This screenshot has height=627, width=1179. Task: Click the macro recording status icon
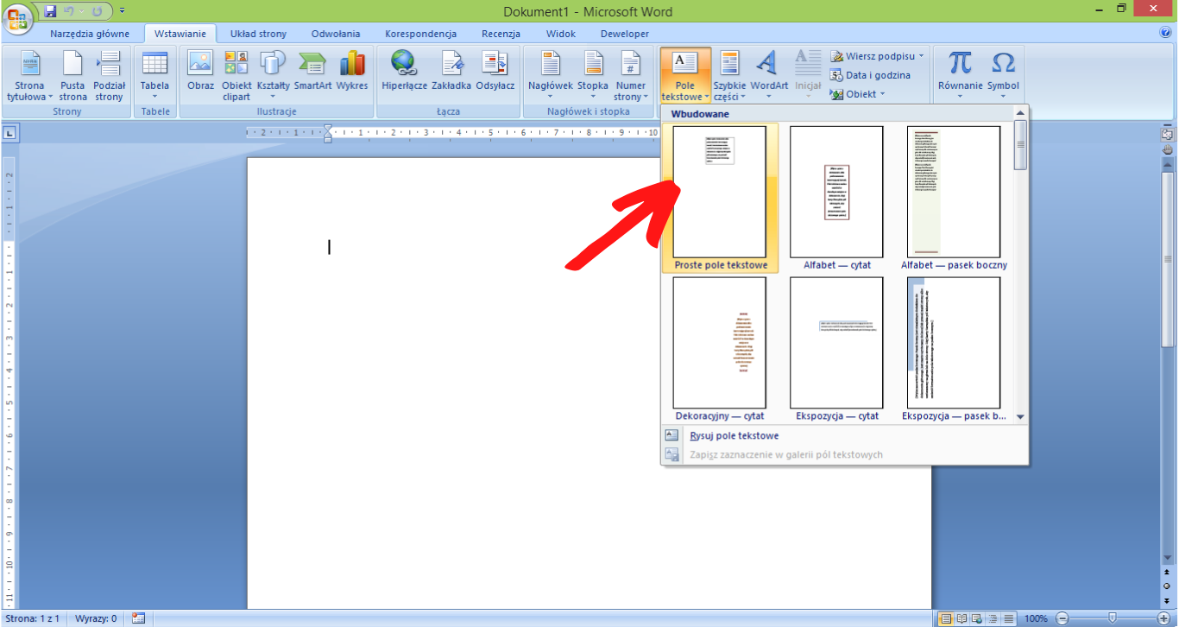(139, 618)
